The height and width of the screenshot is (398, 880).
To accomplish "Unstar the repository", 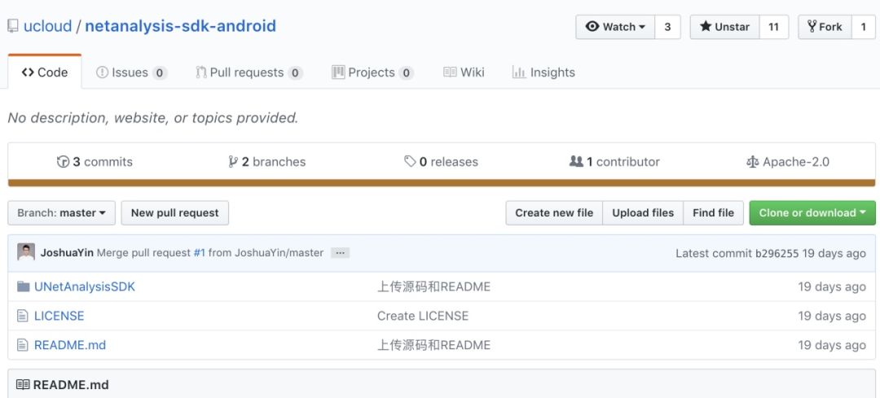I will point(724,27).
